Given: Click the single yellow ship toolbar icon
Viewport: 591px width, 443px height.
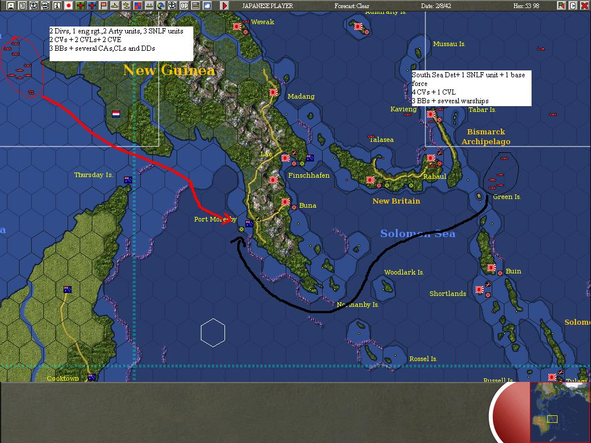Looking at the screenshot, I should point(115,6).
